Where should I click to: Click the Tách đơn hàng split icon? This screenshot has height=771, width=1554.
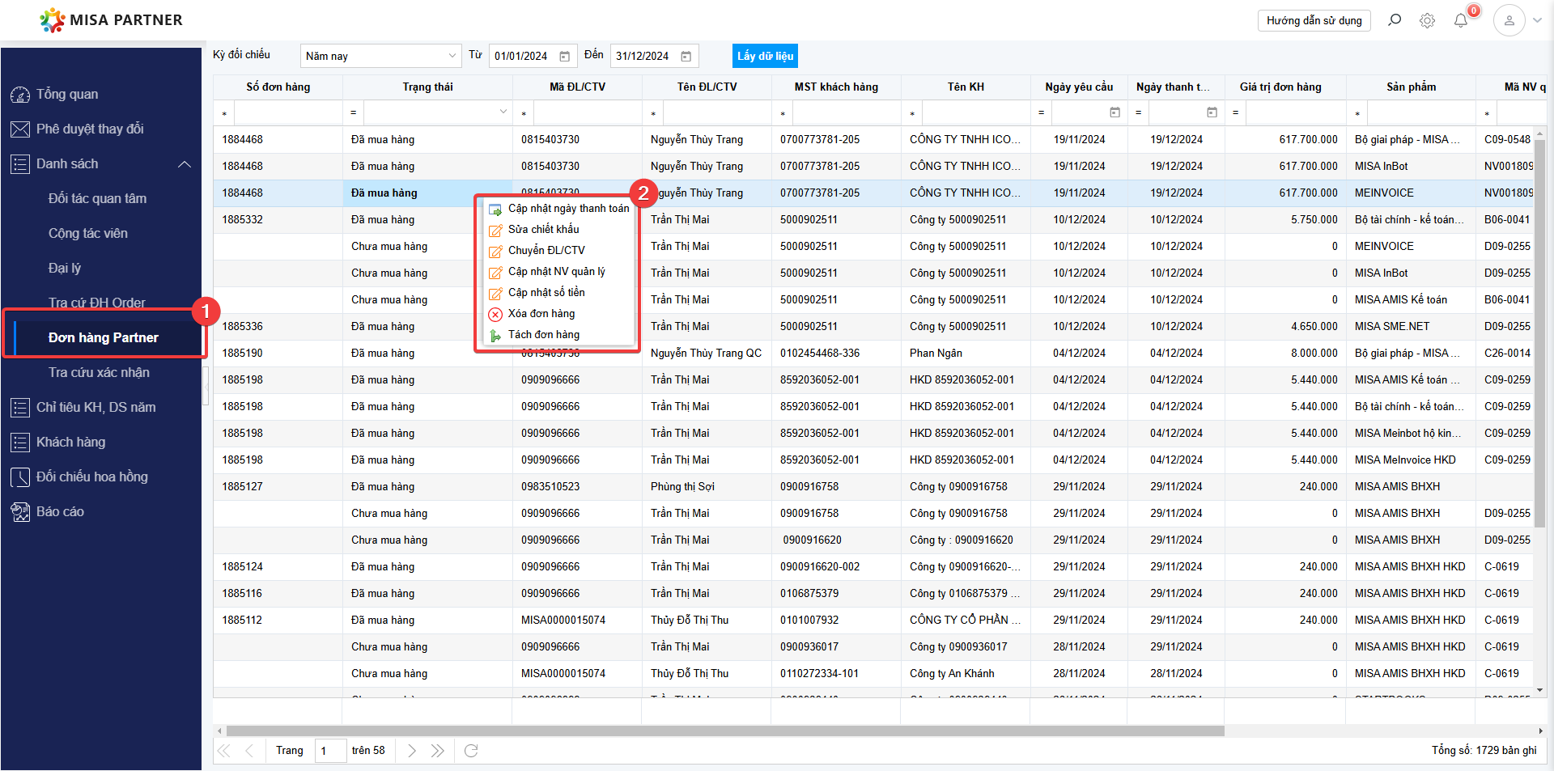tap(495, 335)
